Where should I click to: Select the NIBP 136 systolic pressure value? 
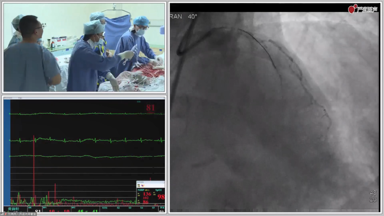[x=147, y=194]
